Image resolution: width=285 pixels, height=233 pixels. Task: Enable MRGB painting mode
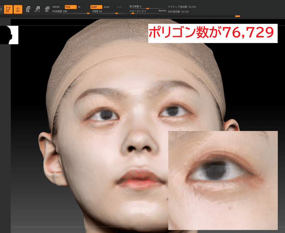coord(58,7)
